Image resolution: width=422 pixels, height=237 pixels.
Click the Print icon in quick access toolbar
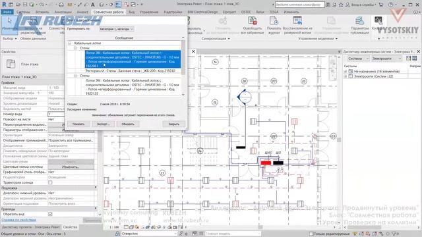(61, 5)
